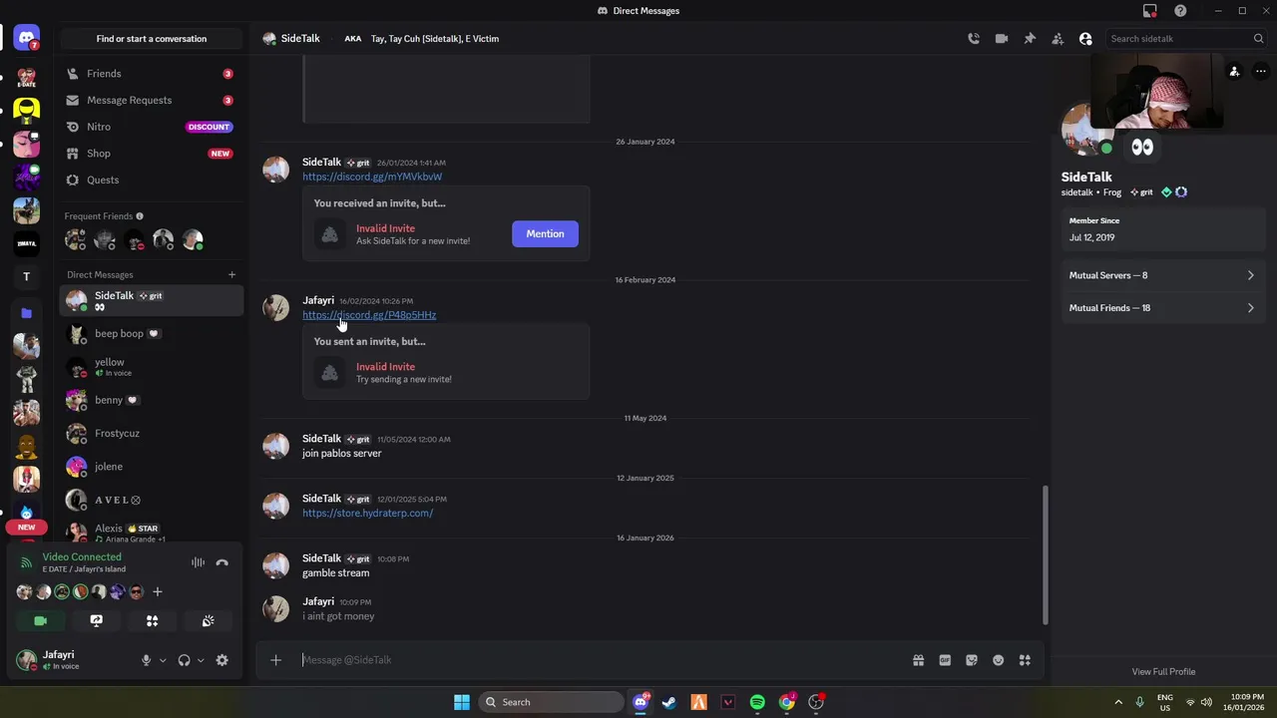This screenshot has width=1277, height=718.
Task: Open apps launcher icon in message bar
Action: point(1025,660)
